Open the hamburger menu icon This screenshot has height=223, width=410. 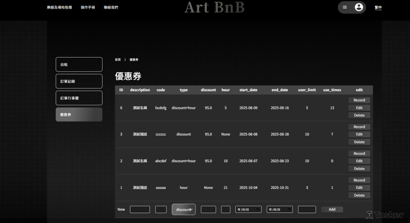(x=345, y=7)
